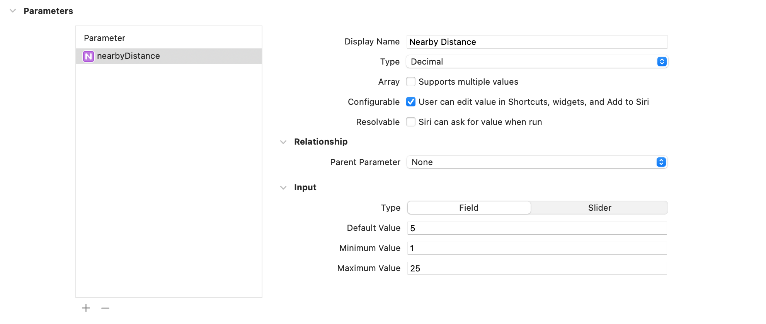766x324 pixels.
Task: Uncheck the Configurable user can edit checkbox
Action: 411,102
